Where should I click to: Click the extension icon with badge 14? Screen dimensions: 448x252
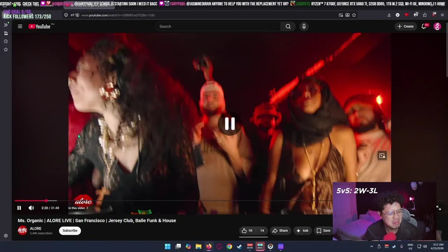(434, 15)
